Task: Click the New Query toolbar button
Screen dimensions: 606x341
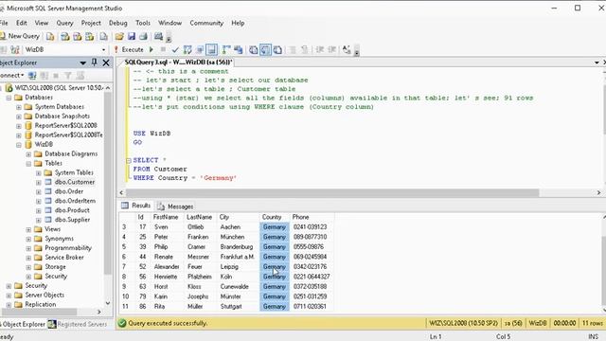Action: pyautogui.click(x=20, y=36)
